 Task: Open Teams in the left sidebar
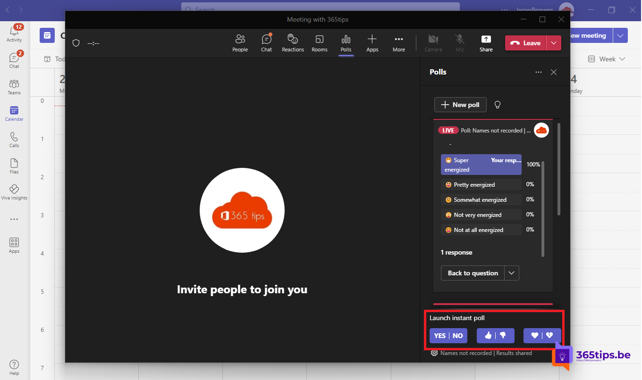coord(14,86)
